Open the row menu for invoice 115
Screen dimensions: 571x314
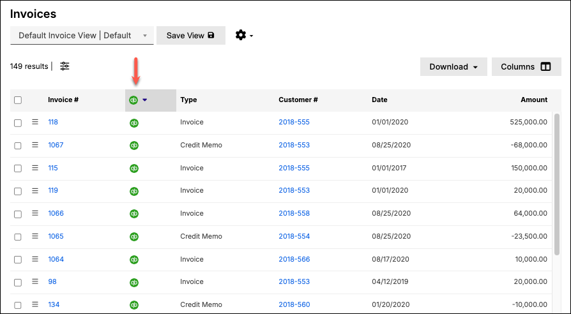[x=35, y=168]
